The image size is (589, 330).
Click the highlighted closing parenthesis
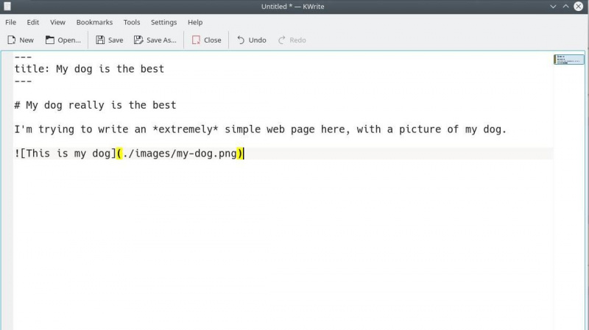tap(240, 154)
